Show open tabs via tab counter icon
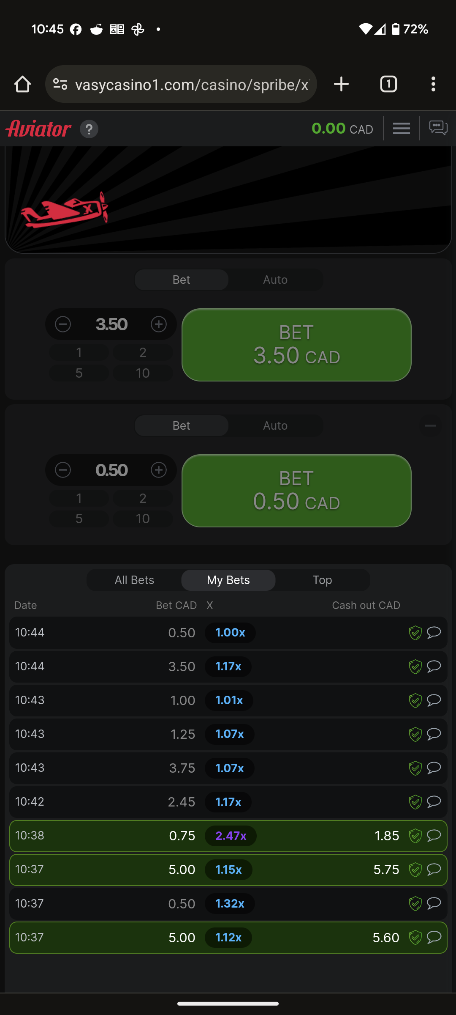Viewport: 456px width, 1015px height. pos(388,84)
